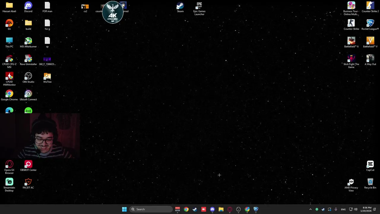
Task: Launch OBS Studio desktop shortcut
Action: tap(28, 78)
